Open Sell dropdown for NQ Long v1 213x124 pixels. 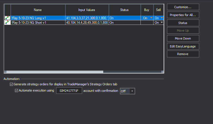162,18
